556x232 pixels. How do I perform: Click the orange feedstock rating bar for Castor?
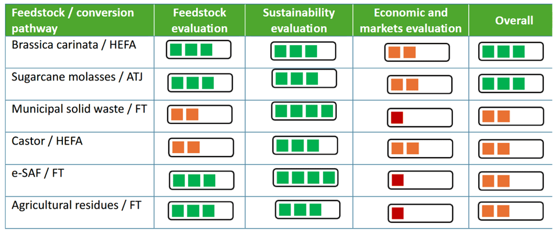pos(200,147)
